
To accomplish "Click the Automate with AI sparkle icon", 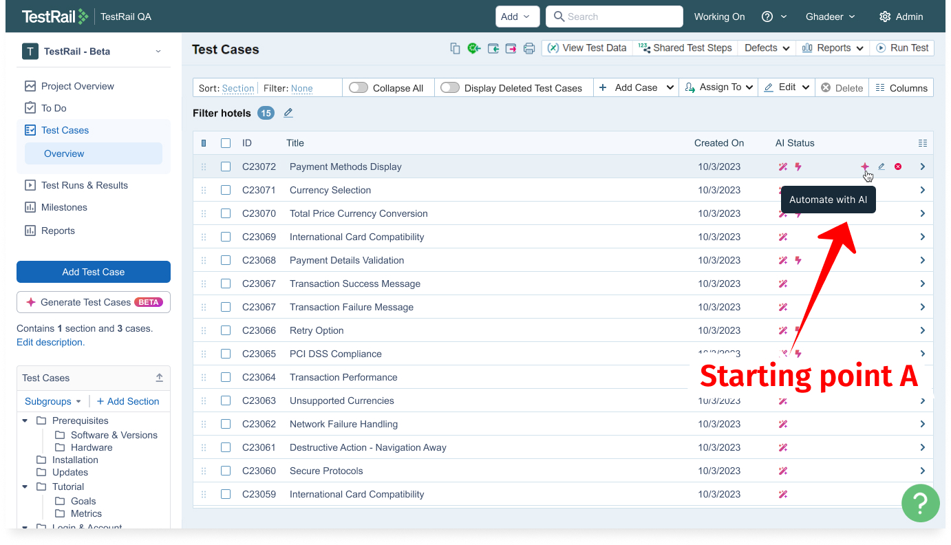I will click(x=865, y=167).
